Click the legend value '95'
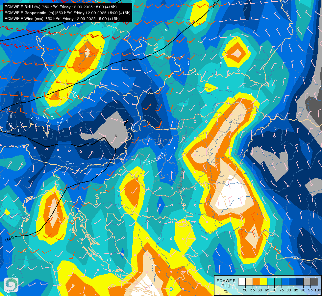Viewport: 322px width, 296px height. point(310,290)
